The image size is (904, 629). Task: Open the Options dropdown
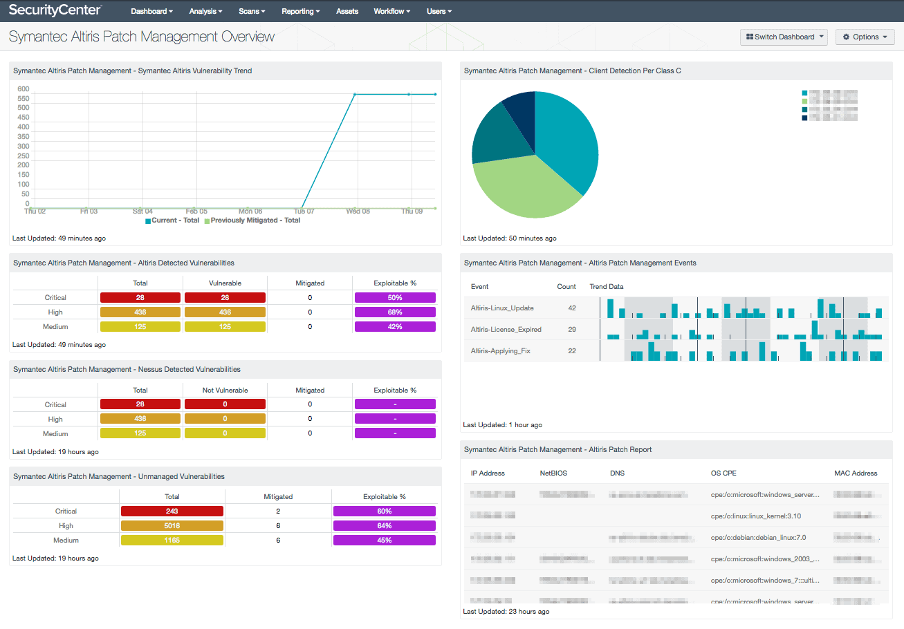(865, 37)
